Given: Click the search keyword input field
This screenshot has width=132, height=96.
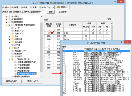Looking at the screenshot, I should 24,12.
